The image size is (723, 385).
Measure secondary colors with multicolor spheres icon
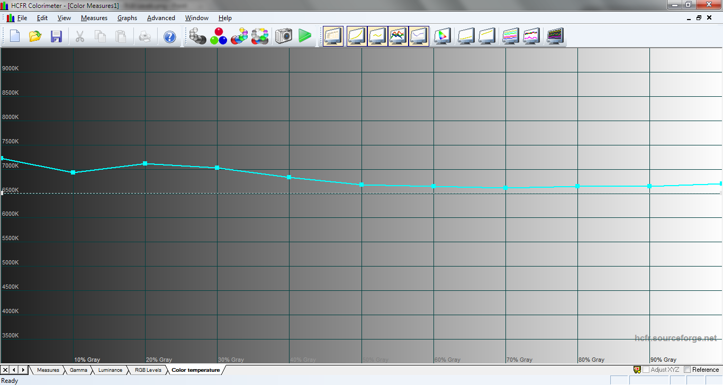point(239,36)
